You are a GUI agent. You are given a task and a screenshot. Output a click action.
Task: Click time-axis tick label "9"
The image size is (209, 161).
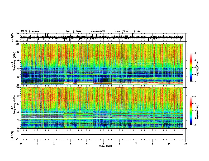(x=169, y=144)
